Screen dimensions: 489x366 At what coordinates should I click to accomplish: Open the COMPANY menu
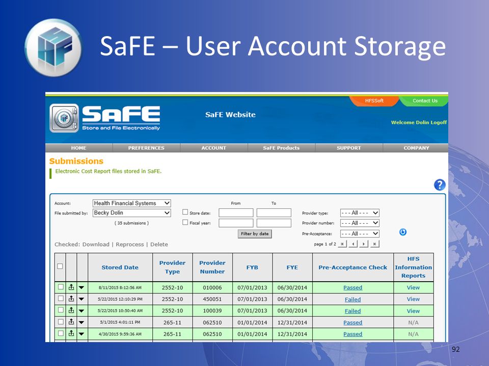(416, 148)
